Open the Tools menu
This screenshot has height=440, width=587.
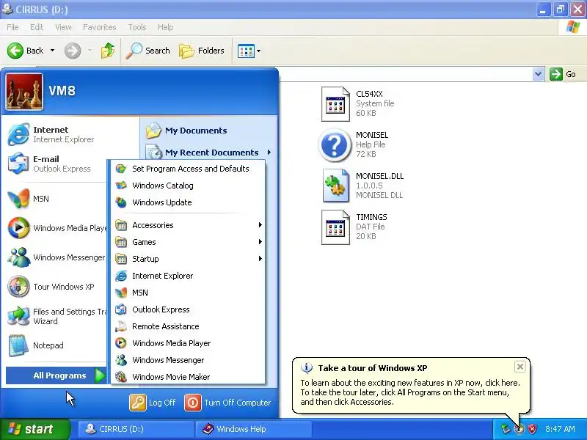(136, 27)
